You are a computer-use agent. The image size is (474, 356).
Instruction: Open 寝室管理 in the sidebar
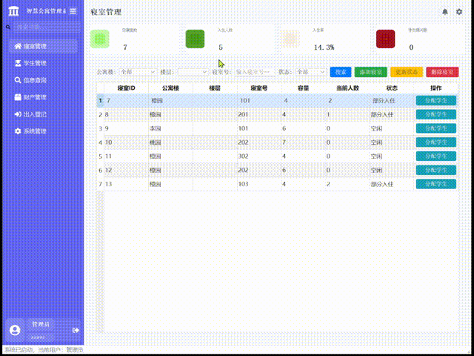(x=43, y=46)
